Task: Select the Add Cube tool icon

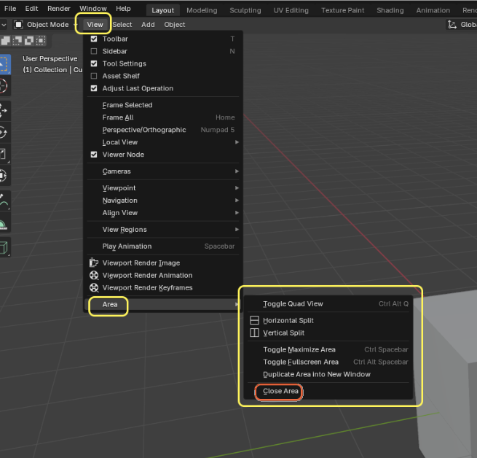Action: point(2,247)
